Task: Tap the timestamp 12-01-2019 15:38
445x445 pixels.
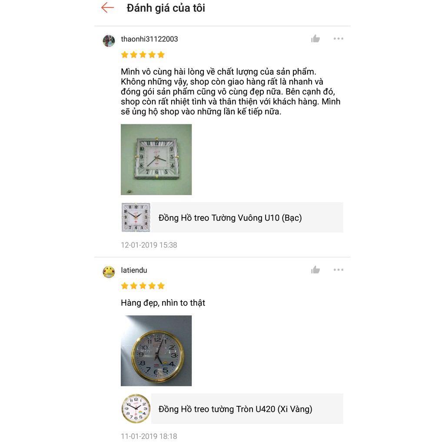Action: (149, 245)
